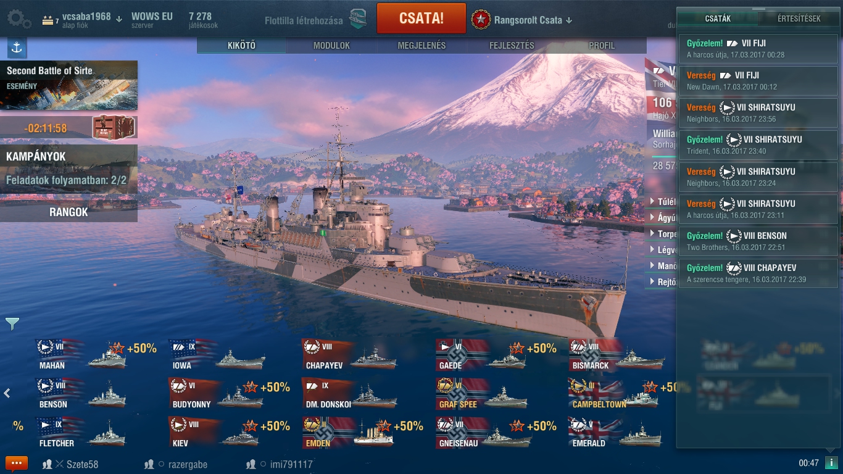
Task: Open the Rangsorolt Csata battle-type dropdown
Action: click(x=568, y=20)
